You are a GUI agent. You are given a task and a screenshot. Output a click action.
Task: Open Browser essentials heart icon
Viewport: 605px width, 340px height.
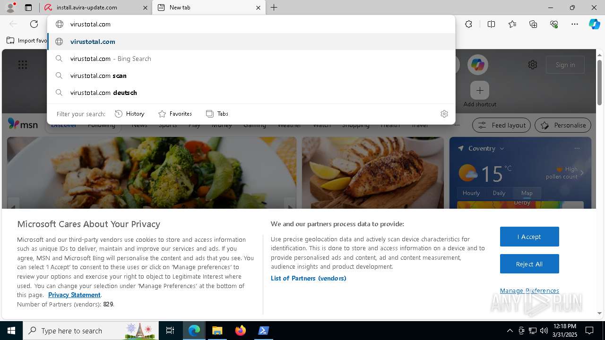click(554, 24)
